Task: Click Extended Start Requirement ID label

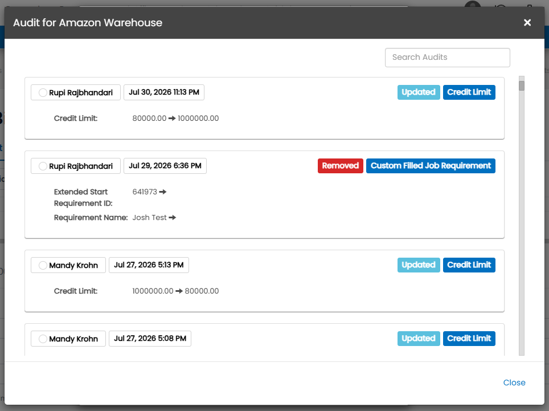Action: [x=83, y=198]
